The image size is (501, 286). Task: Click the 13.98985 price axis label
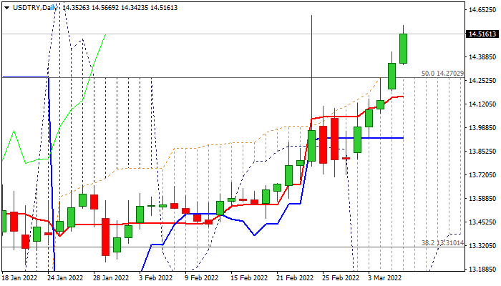coord(482,128)
